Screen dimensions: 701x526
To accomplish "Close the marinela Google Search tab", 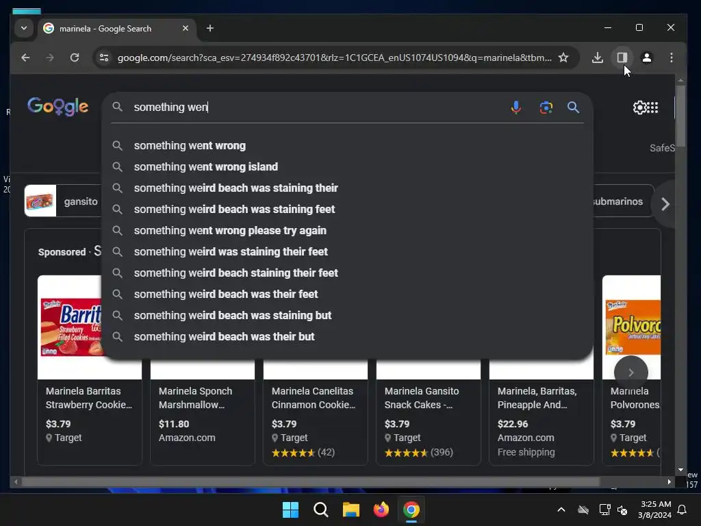I will coord(185,28).
